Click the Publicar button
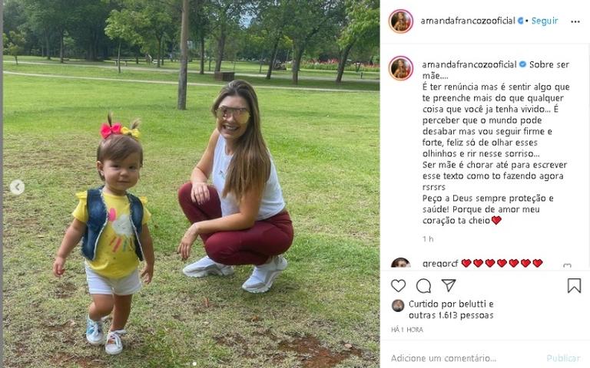The image size is (590, 368). [563, 358]
